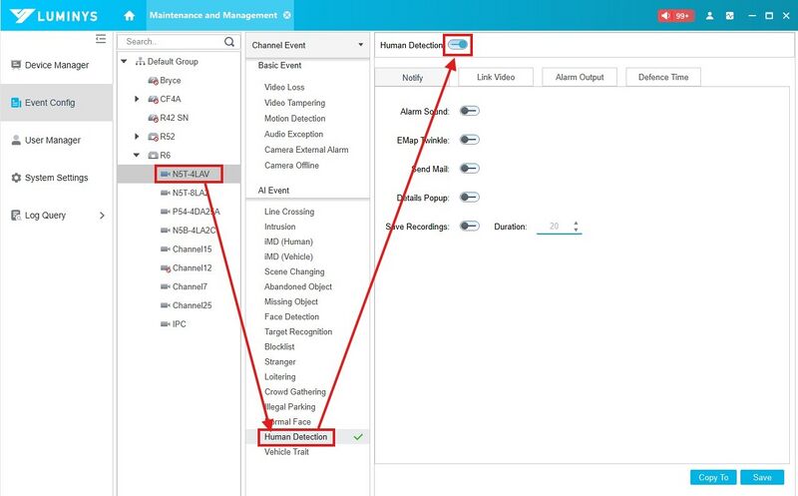The height and width of the screenshot is (496, 798).
Task: Select the N5T-4LAV channel
Action: tap(190, 175)
